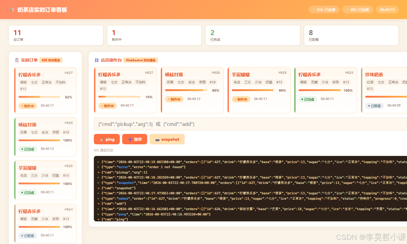Click the WebSocket 双向通道 badge
Viewport: 407px width, 244px height.
point(141,60)
